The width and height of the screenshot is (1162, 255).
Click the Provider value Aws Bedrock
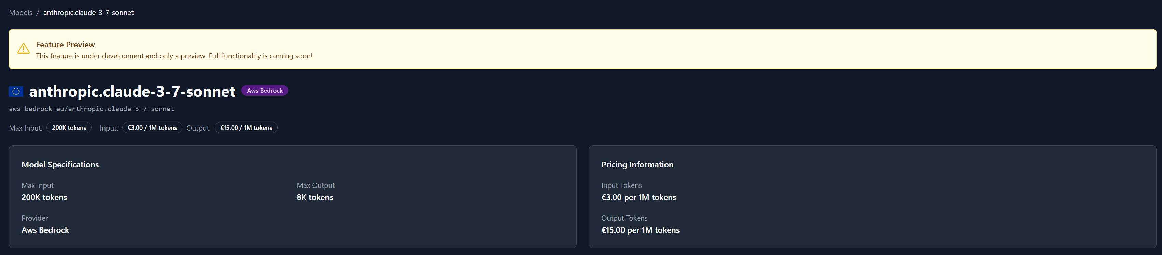pyautogui.click(x=45, y=230)
